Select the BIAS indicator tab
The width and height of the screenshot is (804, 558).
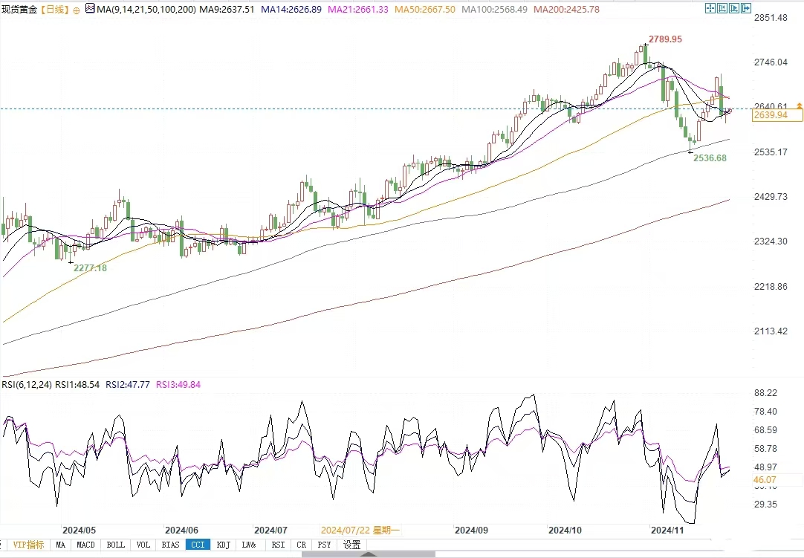pyautogui.click(x=171, y=545)
